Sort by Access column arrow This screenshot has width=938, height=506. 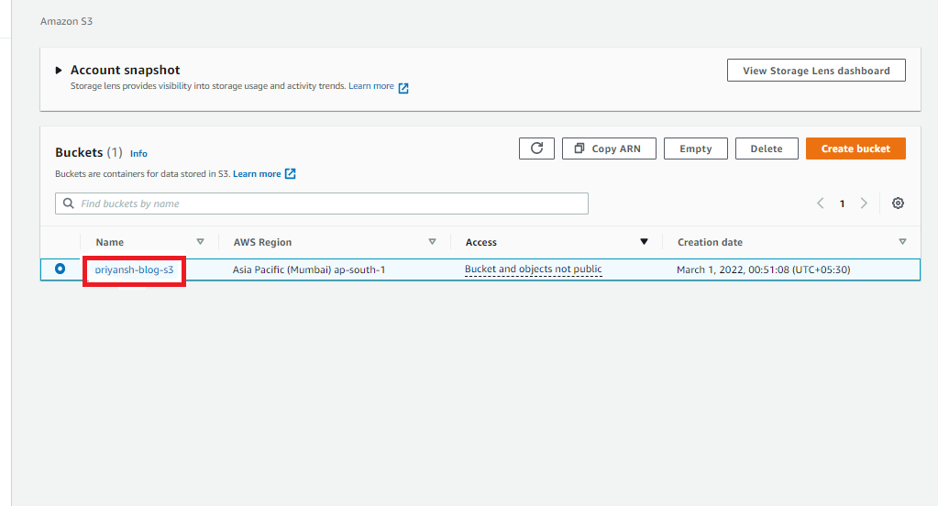(644, 242)
